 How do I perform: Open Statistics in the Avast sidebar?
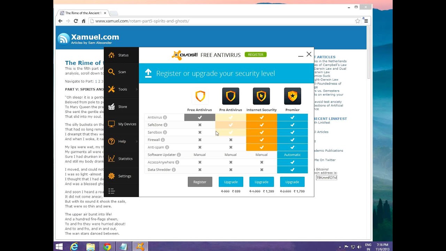point(121,159)
